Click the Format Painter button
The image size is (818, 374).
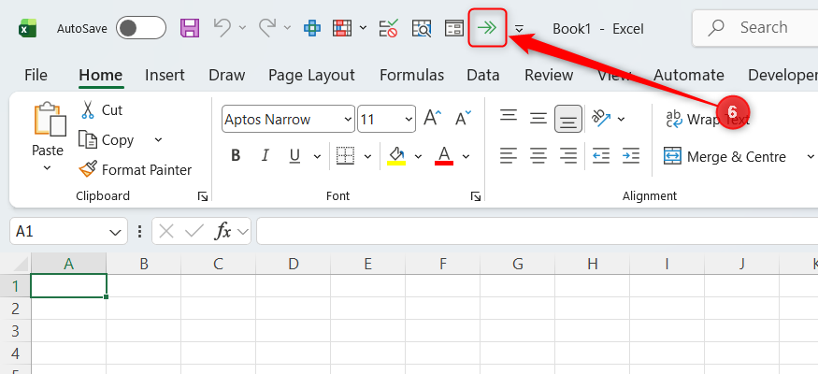(136, 169)
